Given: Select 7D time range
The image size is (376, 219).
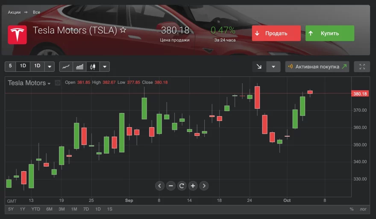Looking at the screenshot, I should tap(86, 209).
